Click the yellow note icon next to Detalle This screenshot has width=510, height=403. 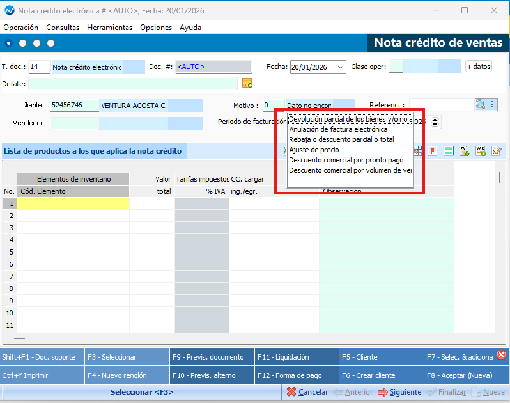[x=247, y=84]
